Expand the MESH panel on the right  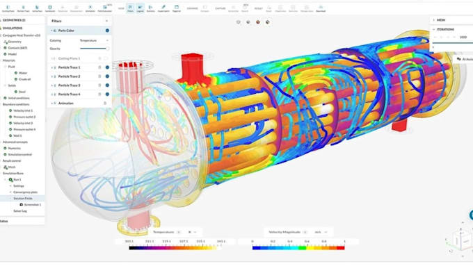[433, 20]
